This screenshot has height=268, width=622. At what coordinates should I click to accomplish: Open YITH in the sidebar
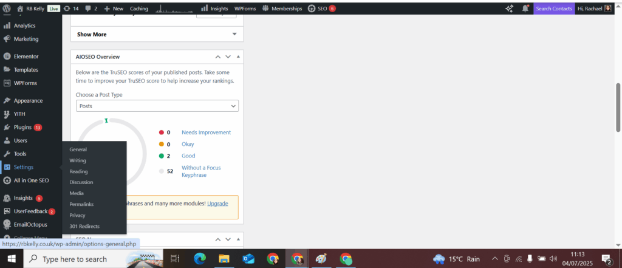click(19, 114)
